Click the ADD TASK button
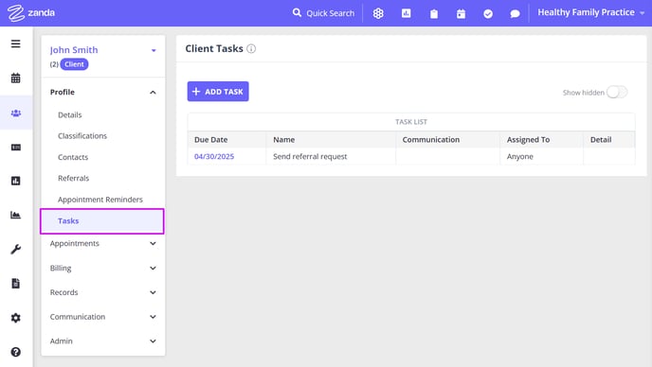Image resolution: width=652 pixels, height=367 pixels. click(x=218, y=92)
